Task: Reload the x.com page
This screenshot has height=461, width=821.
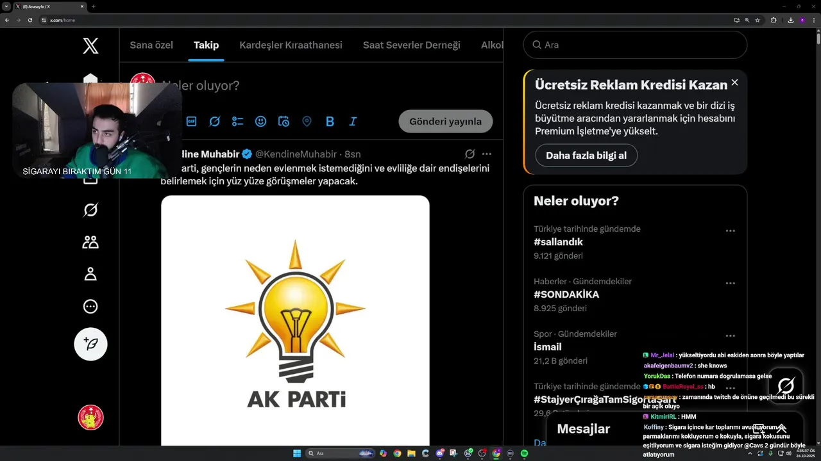Action: (30, 20)
